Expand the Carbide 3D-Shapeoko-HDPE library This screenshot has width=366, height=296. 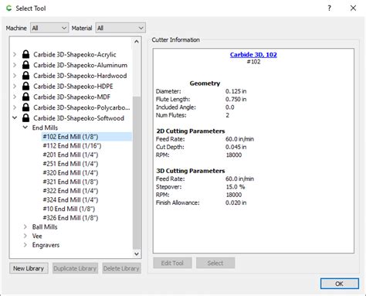point(15,86)
